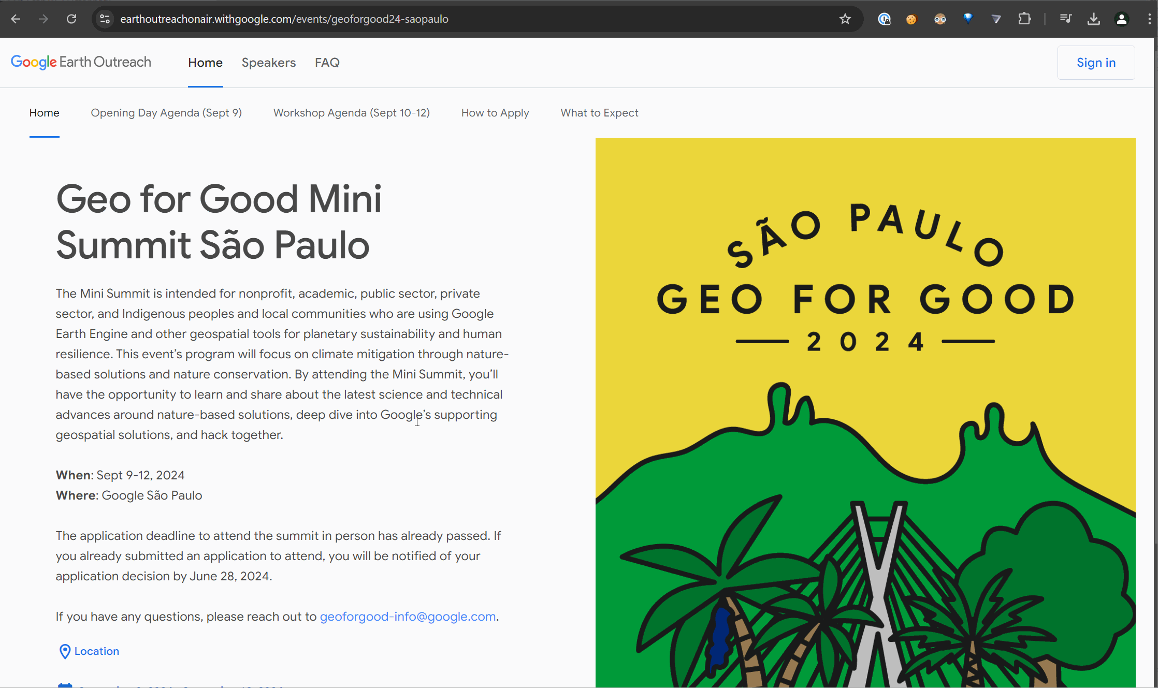This screenshot has height=688, width=1158.
Task: Click the 'When: Sept 9-12, 2024' text
Action: [x=120, y=475]
